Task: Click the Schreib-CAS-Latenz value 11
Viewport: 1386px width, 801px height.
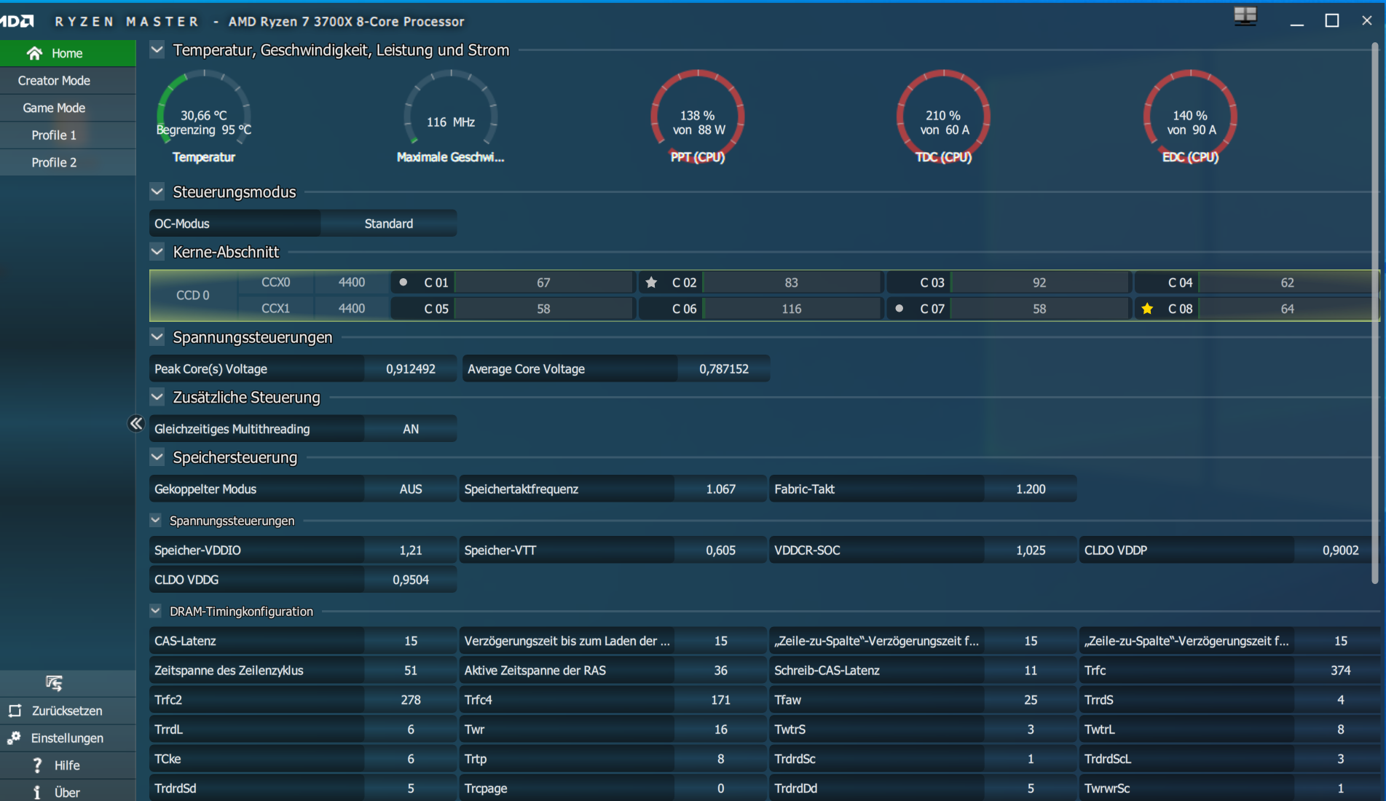Action: [1031, 671]
